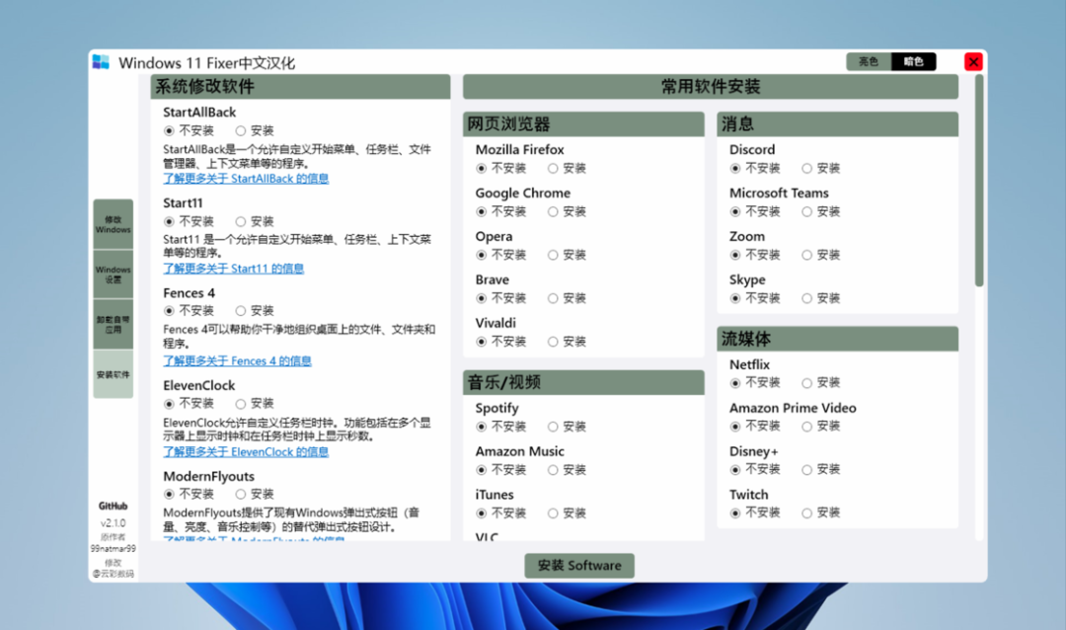The width and height of the screenshot is (1066, 630).
Task: Select 安装 radio for Discord
Action: coord(807,169)
